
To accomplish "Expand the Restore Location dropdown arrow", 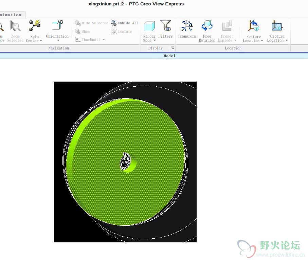I will [x=262, y=41].
